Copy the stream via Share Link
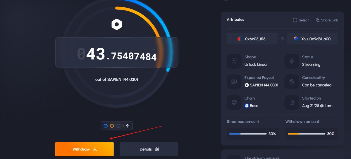Viewport: 351px width, 159px height. [327, 20]
